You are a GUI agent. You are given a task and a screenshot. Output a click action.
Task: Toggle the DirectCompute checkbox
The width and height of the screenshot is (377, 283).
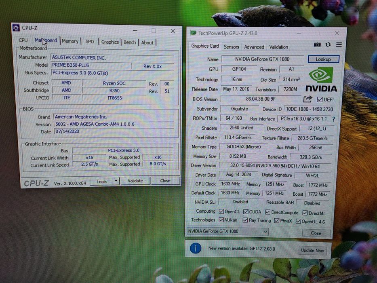267,212
